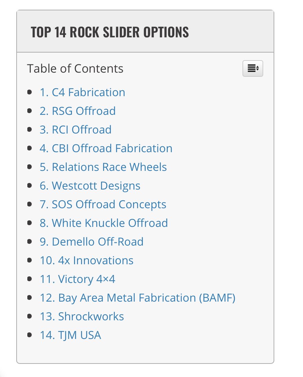This screenshot has width=303, height=377.
Task: Select CBI Offroad Fabrication link
Action: pos(106,148)
